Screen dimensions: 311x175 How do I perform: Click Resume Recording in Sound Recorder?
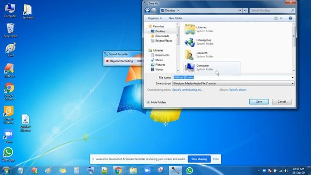pos(120,61)
